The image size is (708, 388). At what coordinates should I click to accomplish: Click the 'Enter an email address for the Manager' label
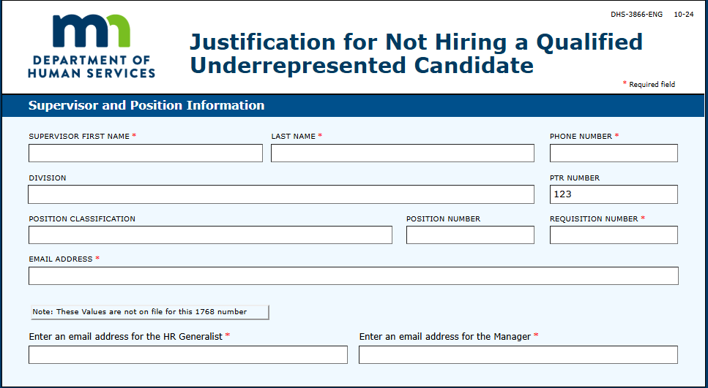[x=444, y=336]
